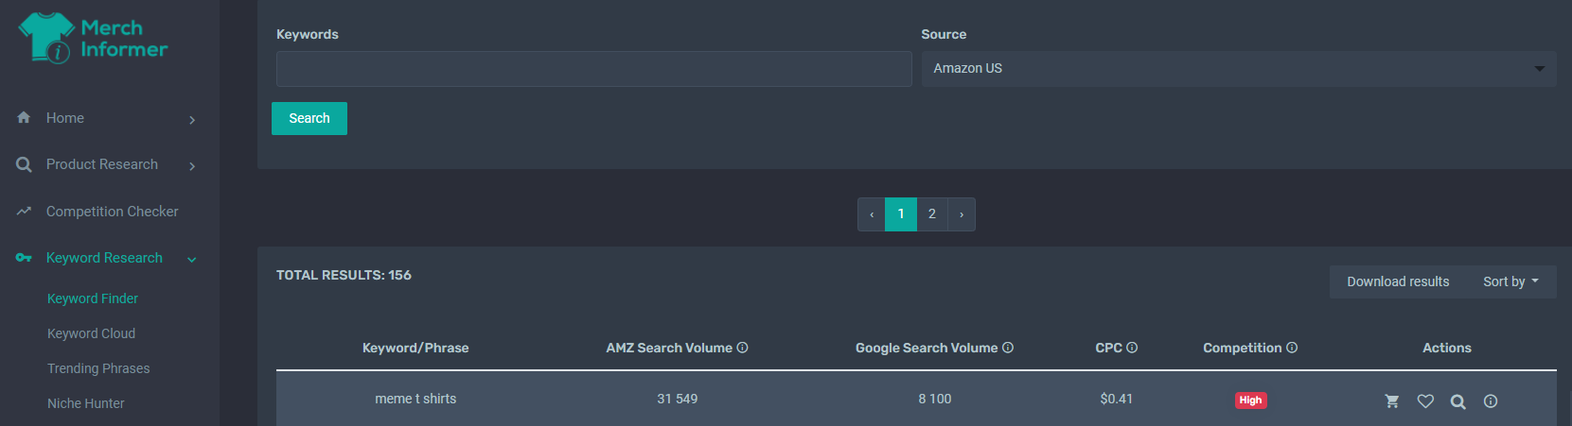Image resolution: width=1572 pixels, height=426 pixels.
Task: Click the shopping cart icon for meme t shirts
Action: pyautogui.click(x=1391, y=401)
